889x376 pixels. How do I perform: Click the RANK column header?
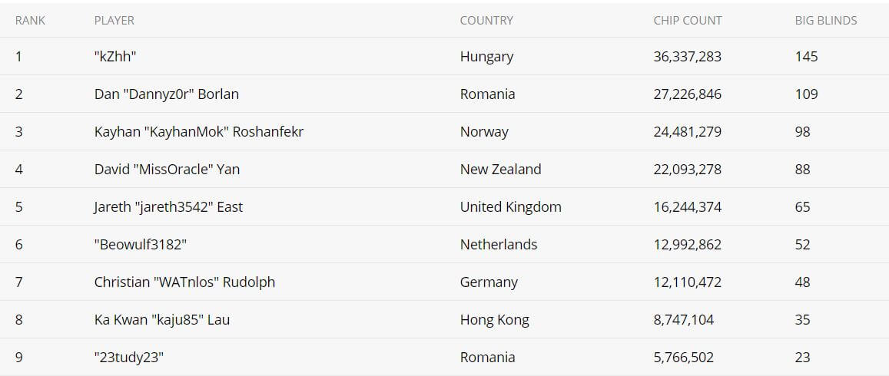click(30, 21)
